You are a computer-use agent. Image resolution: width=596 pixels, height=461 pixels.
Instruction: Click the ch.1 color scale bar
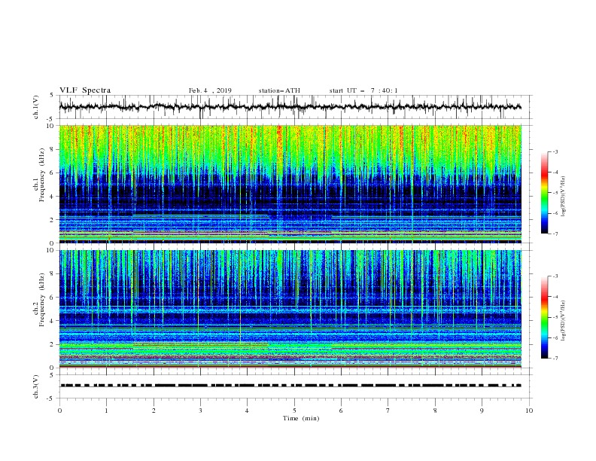[545, 193]
